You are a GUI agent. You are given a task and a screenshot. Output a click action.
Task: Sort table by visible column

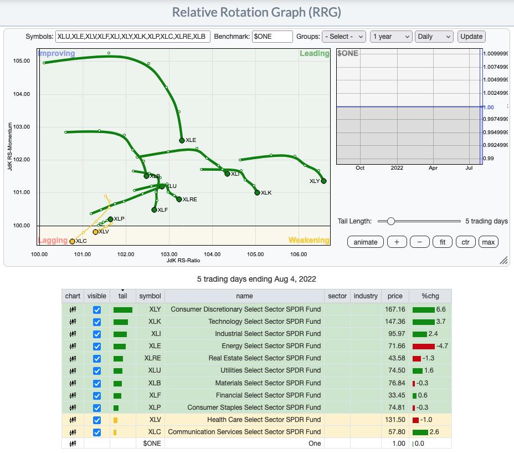click(x=97, y=296)
